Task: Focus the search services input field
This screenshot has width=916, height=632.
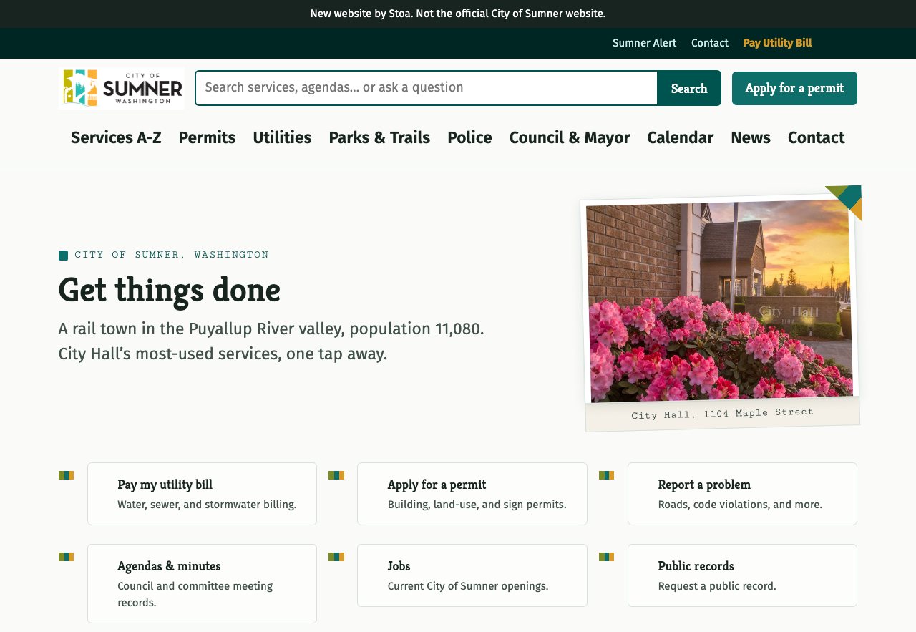Action: 427,88
